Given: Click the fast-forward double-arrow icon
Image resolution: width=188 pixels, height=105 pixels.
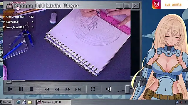Looking at the screenshot, I should [68, 89].
